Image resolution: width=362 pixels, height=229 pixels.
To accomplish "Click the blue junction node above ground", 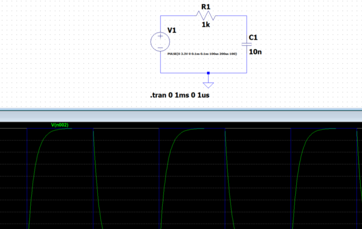I will (x=208, y=73).
